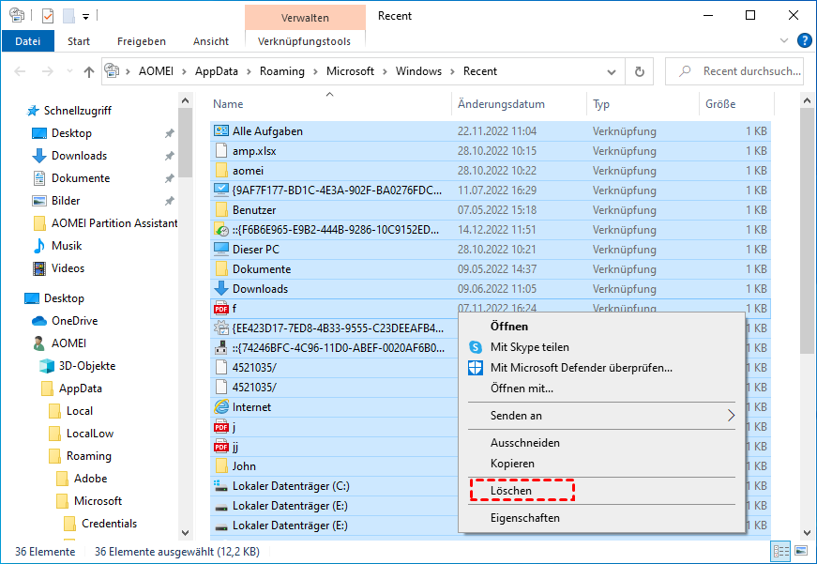Click the 3D-Objekte cube icon
Viewport: 817px width, 564px height.
point(47,366)
